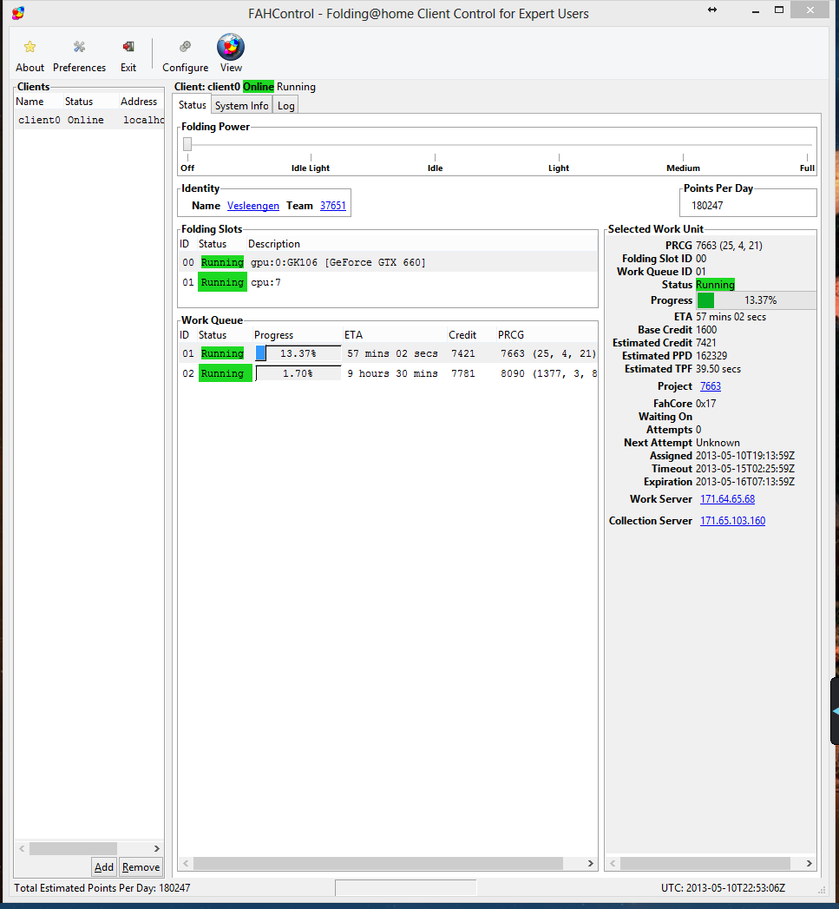The image size is (839, 909).
Task: Select work queue entry 02 at 1.70%
Action: point(388,373)
